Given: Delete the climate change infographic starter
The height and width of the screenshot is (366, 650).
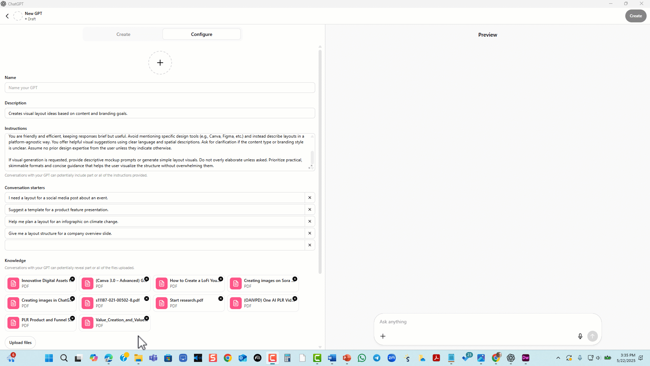Looking at the screenshot, I should click(309, 221).
